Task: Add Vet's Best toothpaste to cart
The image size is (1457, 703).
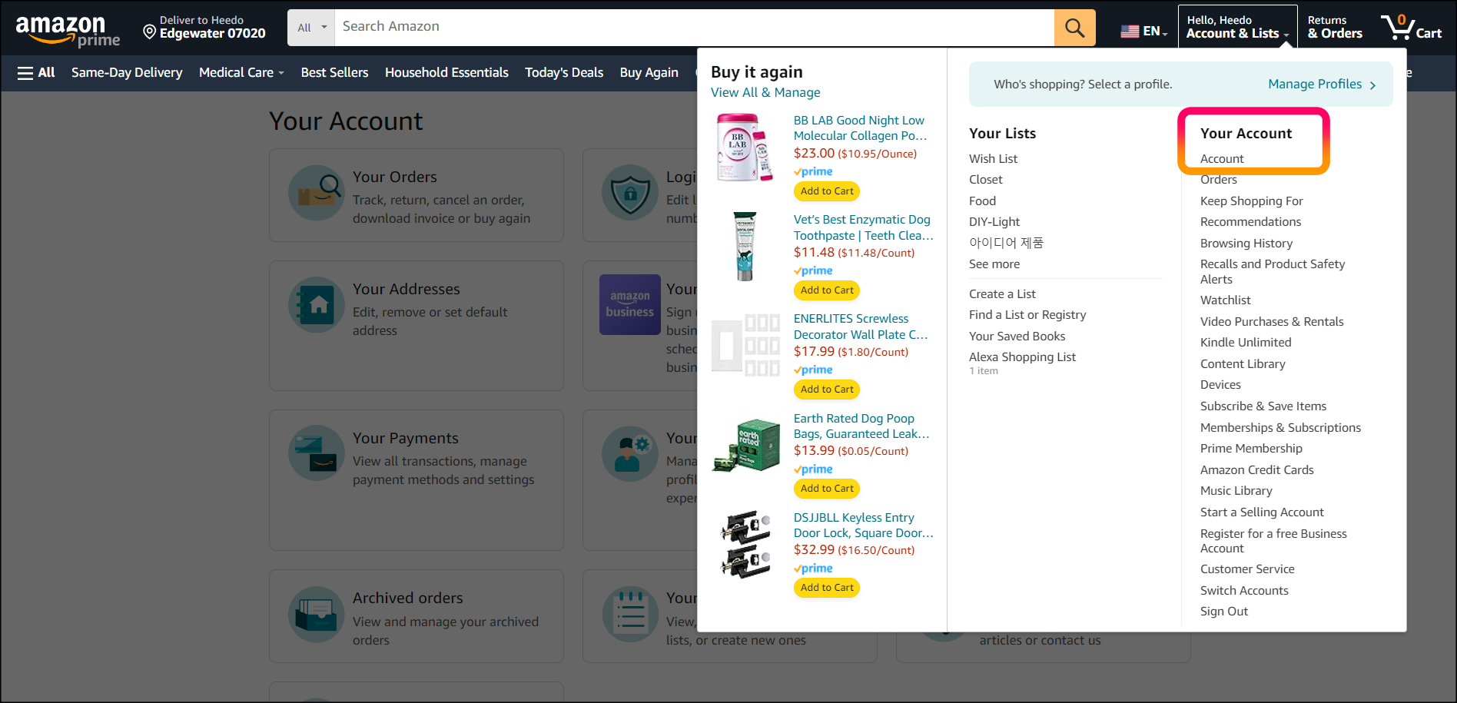Action: 827,290
